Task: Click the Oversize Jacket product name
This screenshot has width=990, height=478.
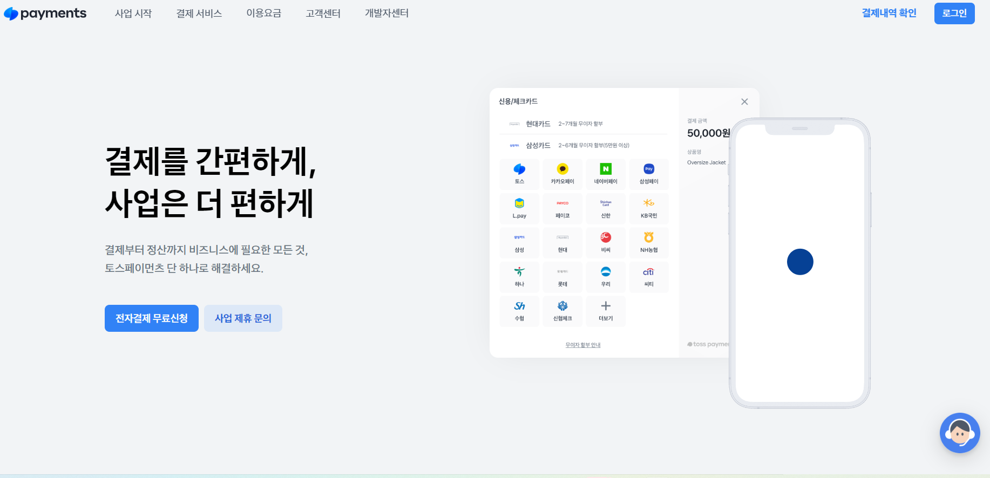Action: click(x=706, y=162)
